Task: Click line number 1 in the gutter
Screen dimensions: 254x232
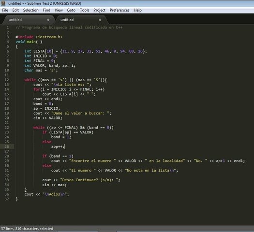Action: click(x=8, y=28)
